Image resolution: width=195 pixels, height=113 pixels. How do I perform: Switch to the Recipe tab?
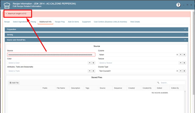tap(7, 22)
